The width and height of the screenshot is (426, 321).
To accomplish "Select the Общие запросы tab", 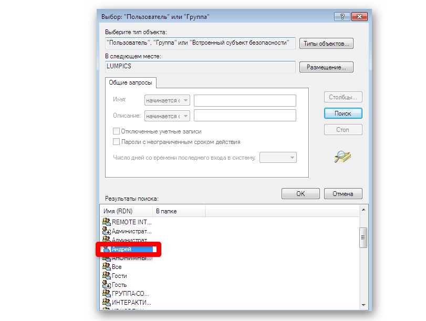I will (130, 82).
